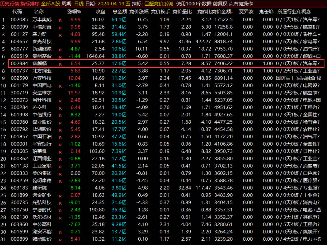This screenshot has height=245, width=327.
Task: Click 19.97 gain value of 安达维尔
Action: [x=74, y=93]
